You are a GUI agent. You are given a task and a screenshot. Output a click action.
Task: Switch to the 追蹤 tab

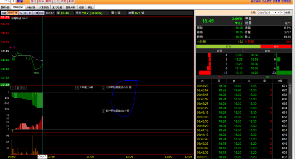[x=82, y=7]
